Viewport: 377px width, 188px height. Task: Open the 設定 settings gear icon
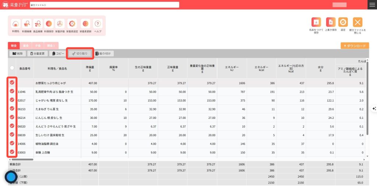[x=343, y=22]
